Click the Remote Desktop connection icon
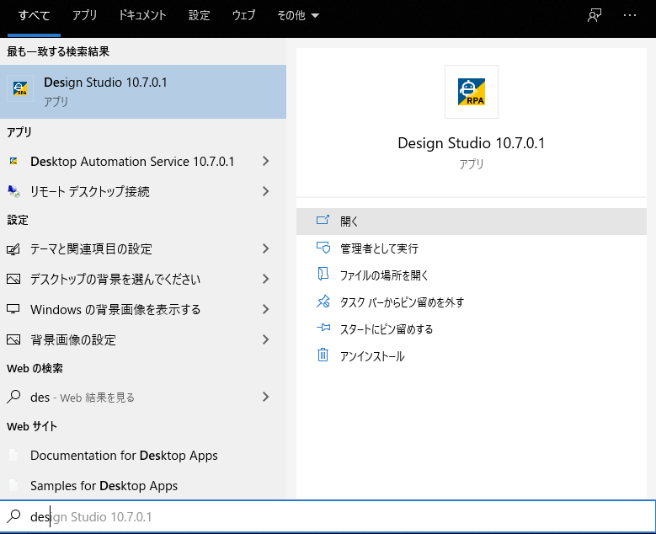Image resolution: width=656 pixels, height=534 pixels. click(x=13, y=191)
